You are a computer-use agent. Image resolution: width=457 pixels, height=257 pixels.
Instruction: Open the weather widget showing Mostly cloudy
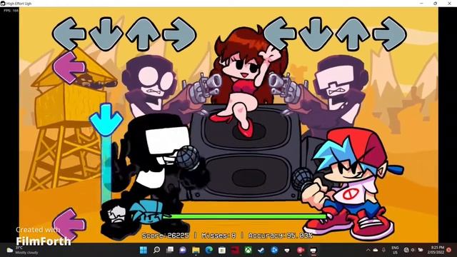(x=23, y=250)
